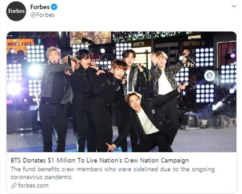Click the Forbes circular profile avatar
Screen dimensions: 242x194
(x=16, y=11)
